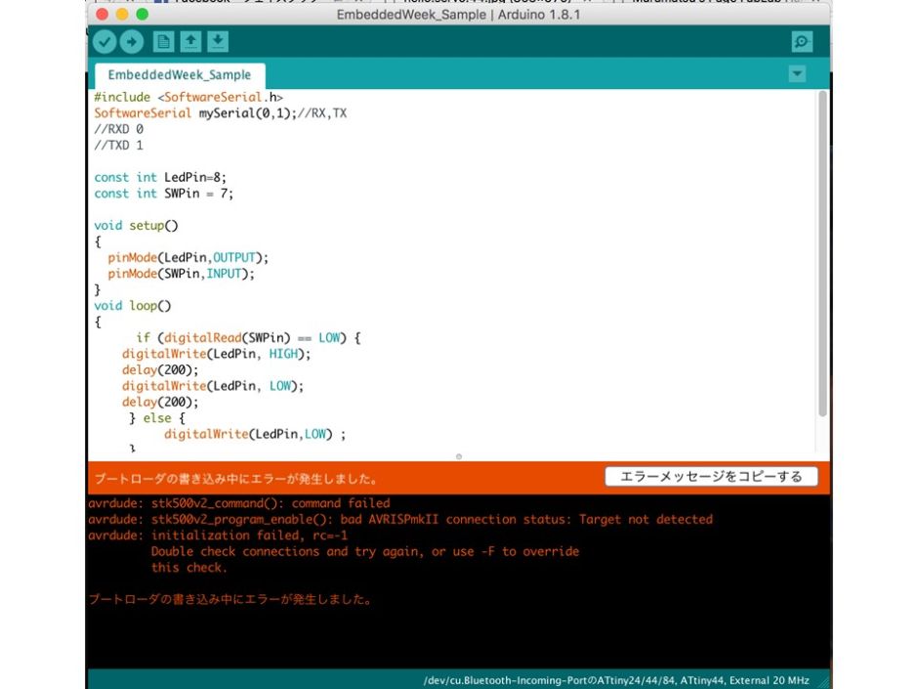Click the 'pinMode(LedPin,OUTPUT);' line

[x=188, y=258]
